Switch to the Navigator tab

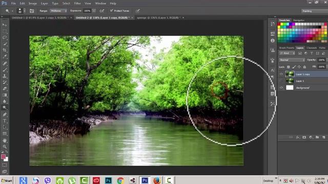(x=299, y=20)
